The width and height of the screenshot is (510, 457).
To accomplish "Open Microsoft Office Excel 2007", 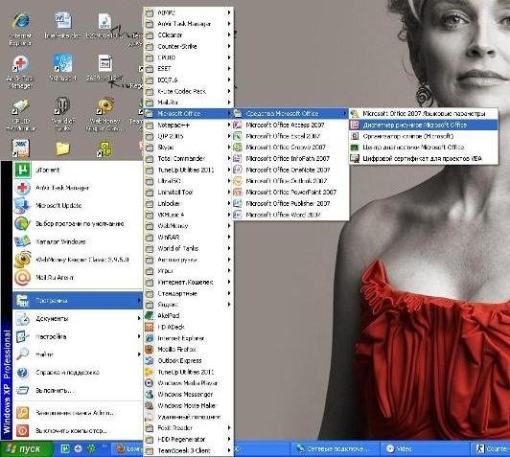I will (x=290, y=136).
